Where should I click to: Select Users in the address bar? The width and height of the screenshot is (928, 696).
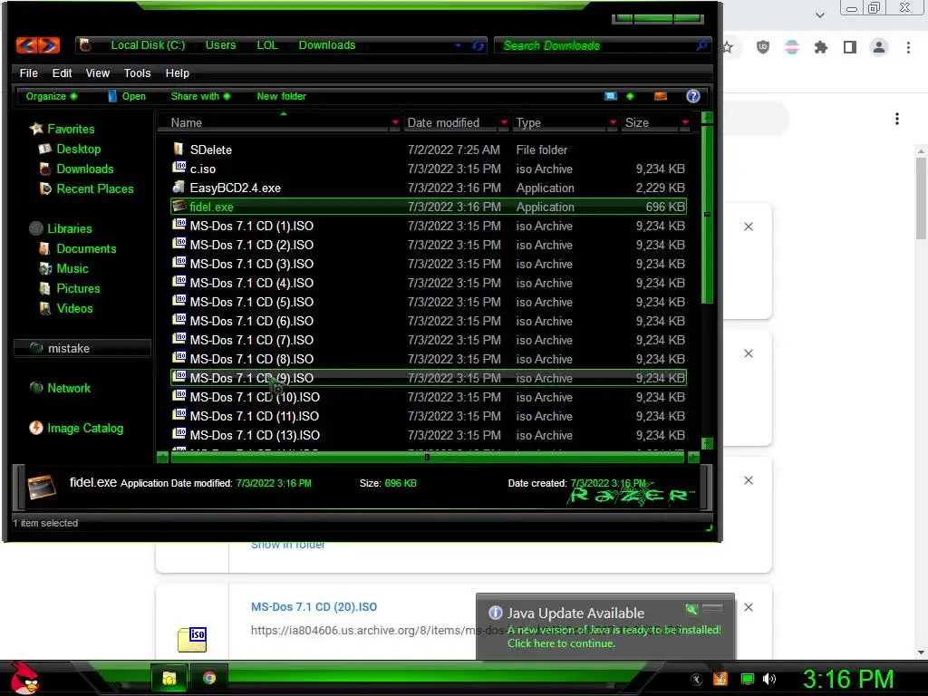click(220, 45)
